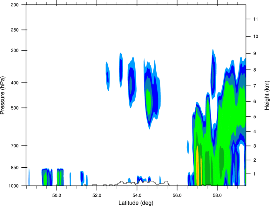Select the 850 pressure tick label

15,168
